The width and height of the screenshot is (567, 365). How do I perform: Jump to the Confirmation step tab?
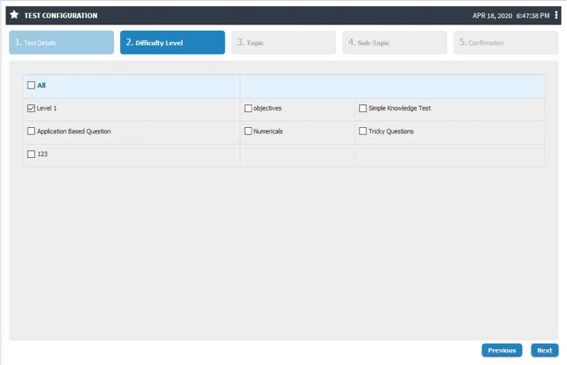pyautogui.click(x=506, y=43)
